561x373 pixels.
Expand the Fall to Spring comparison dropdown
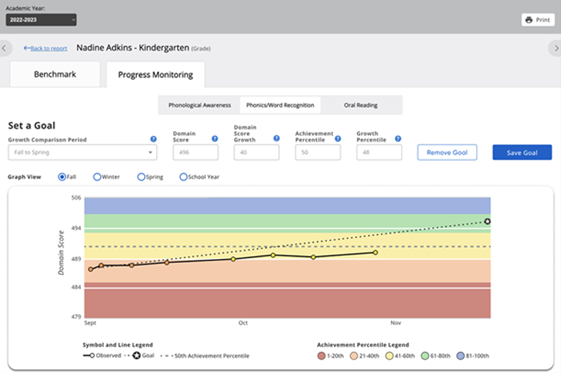tap(82, 152)
